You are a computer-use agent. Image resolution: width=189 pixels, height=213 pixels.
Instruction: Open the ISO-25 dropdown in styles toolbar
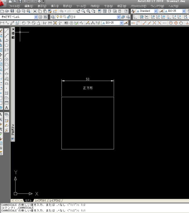click(184, 11)
